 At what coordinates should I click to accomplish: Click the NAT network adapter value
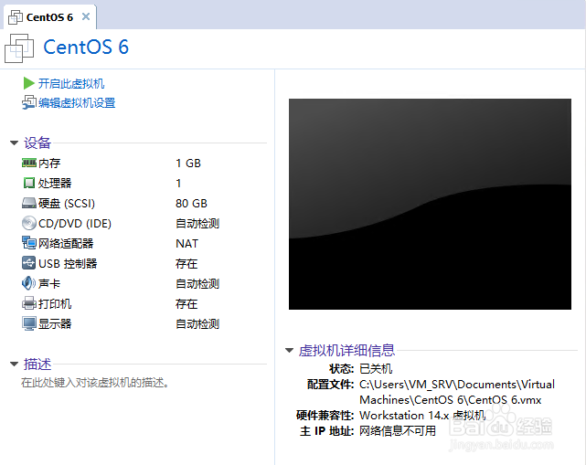[186, 244]
